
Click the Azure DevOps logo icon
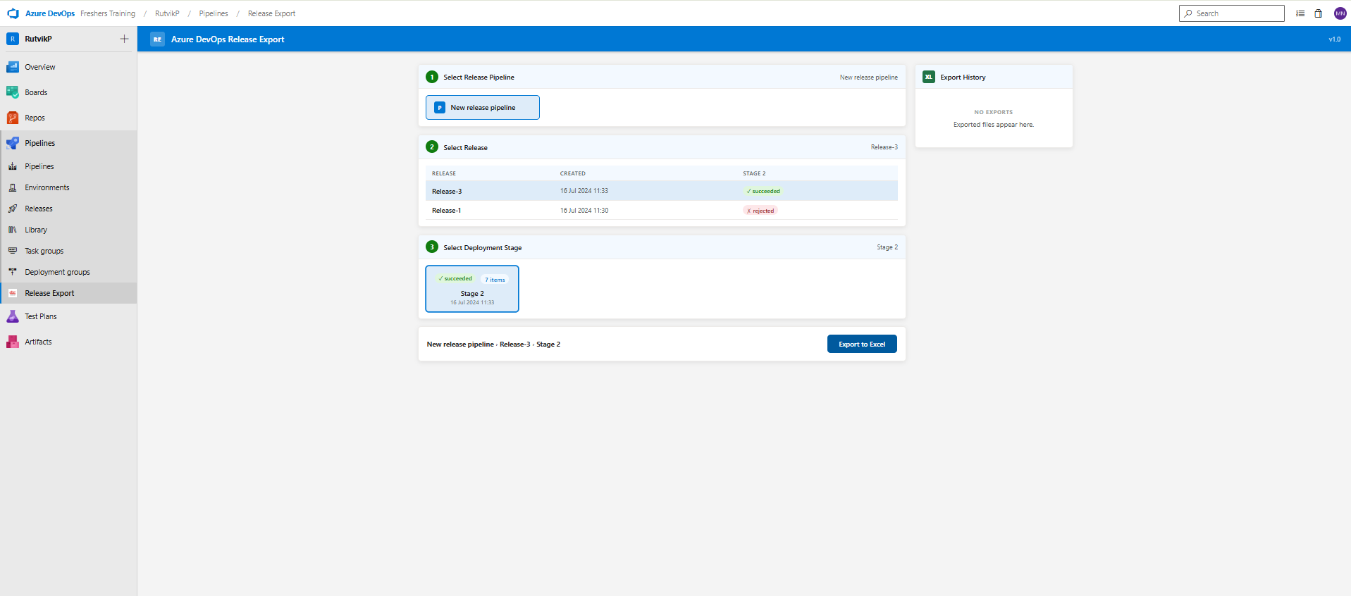(13, 13)
